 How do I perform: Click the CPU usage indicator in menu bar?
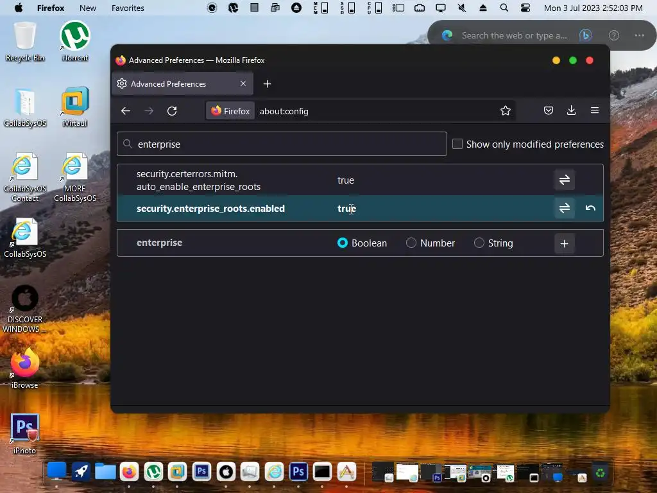(374, 8)
